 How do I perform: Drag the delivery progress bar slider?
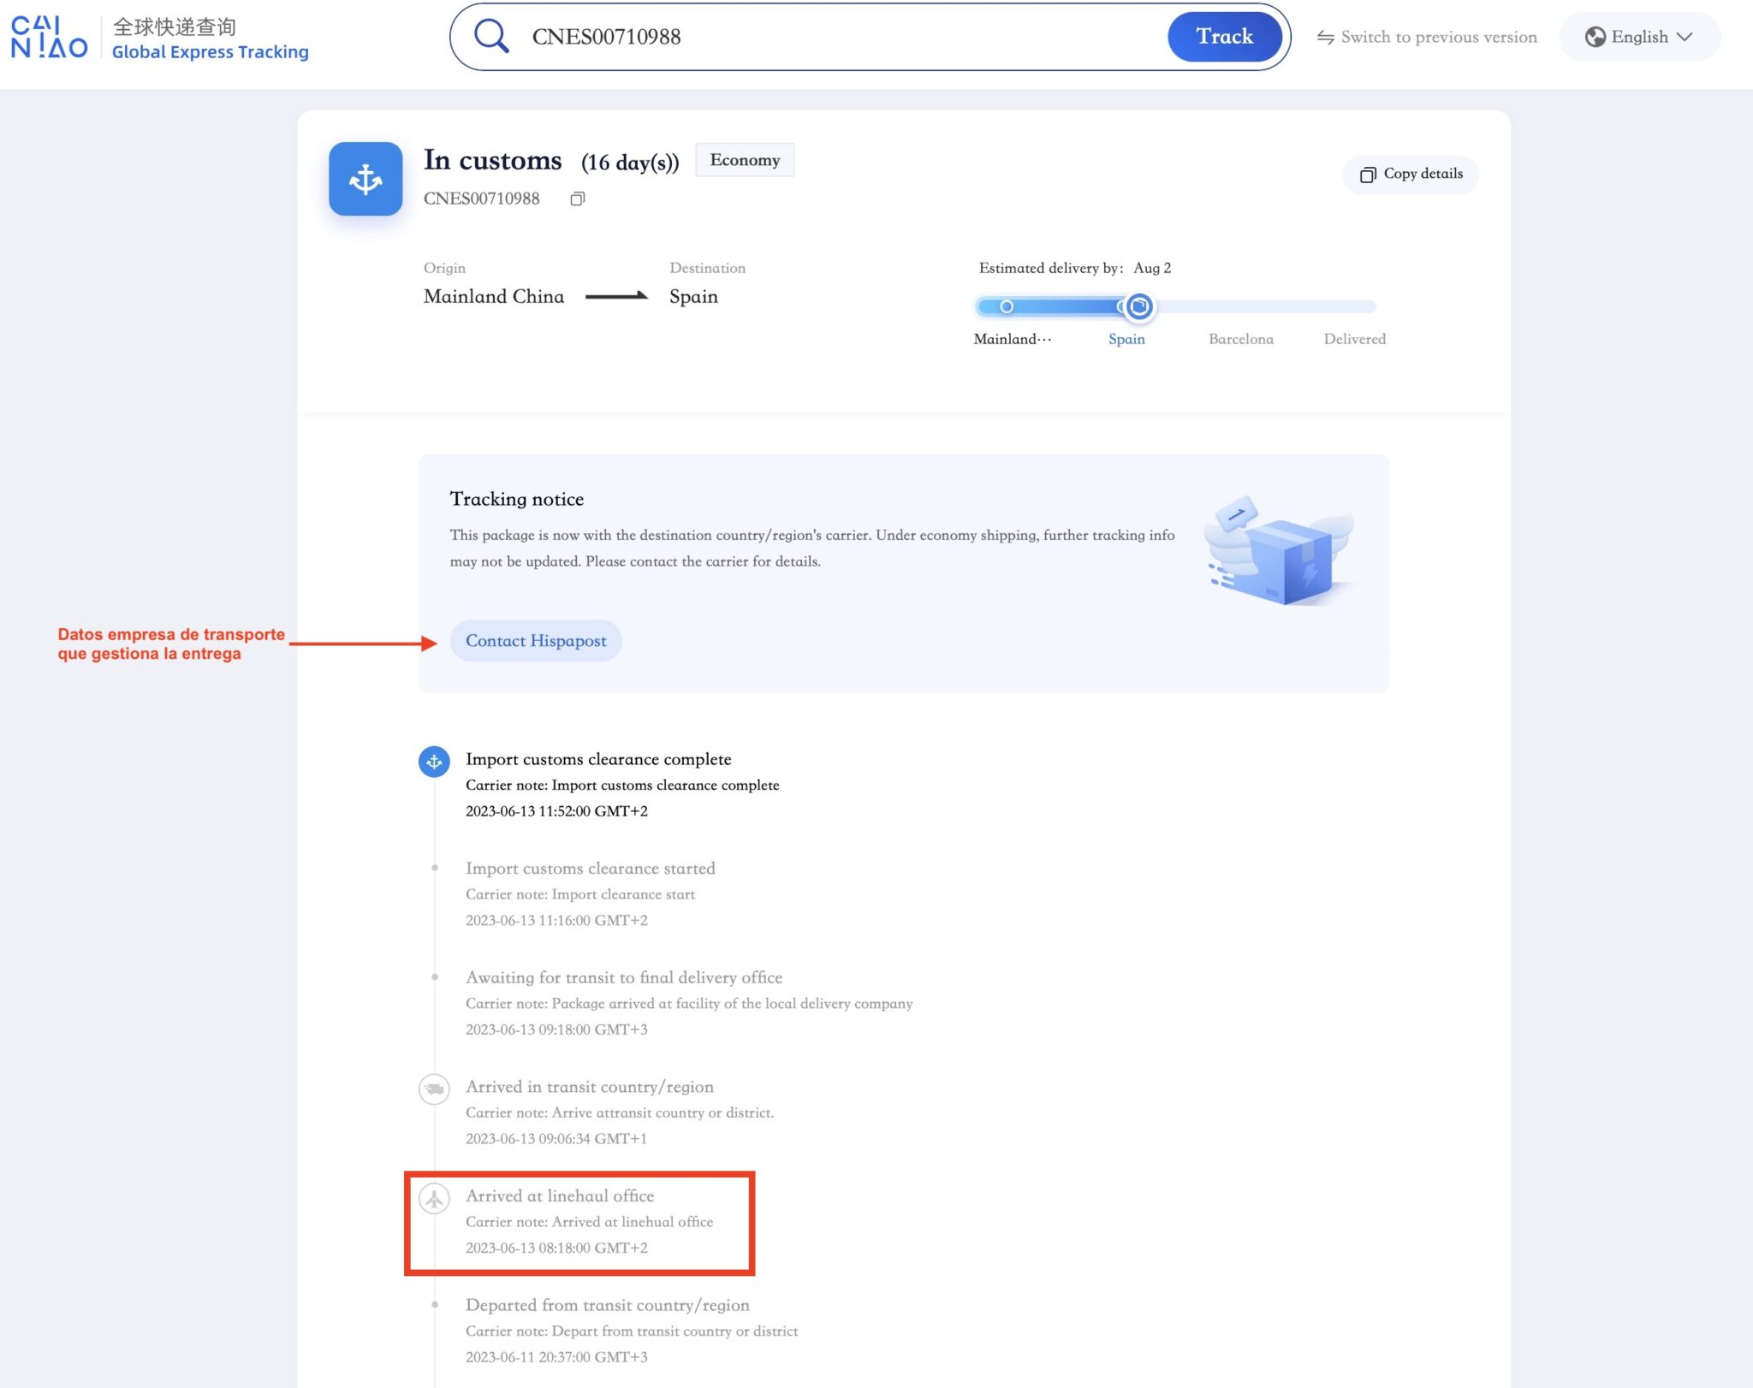pyautogui.click(x=1140, y=305)
